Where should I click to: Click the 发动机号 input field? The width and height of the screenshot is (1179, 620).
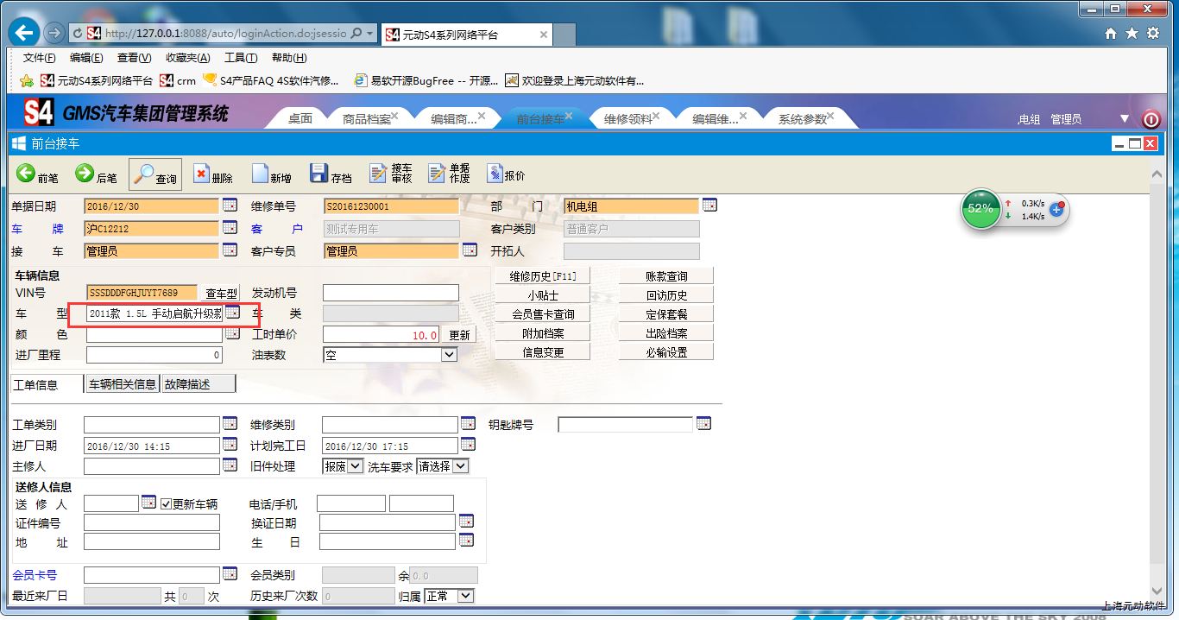coord(391,293)
